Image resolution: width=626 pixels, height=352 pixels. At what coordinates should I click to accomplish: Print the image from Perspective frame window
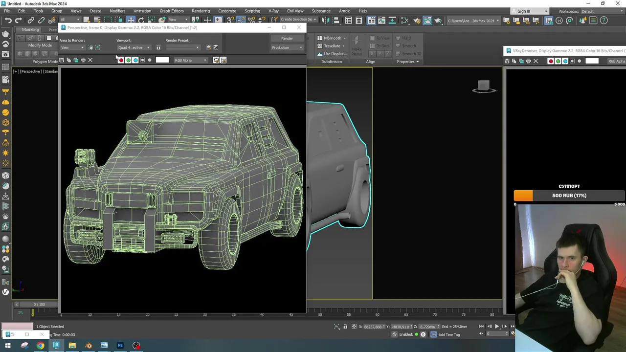coord(83,60)
